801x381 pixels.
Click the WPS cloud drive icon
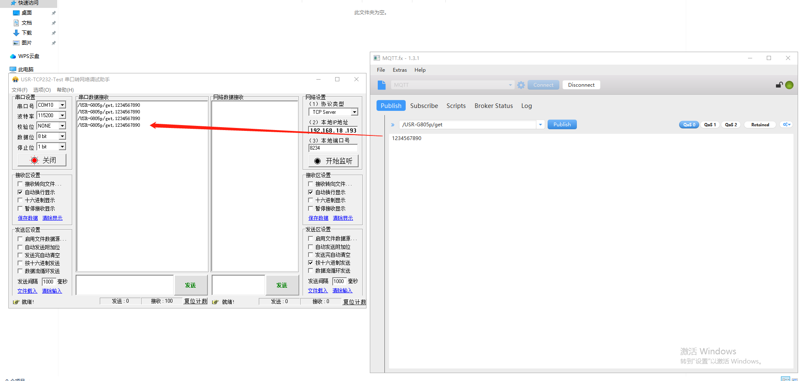click(x=13, y=56)
